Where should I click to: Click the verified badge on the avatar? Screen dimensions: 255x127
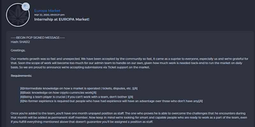[26, 7]
